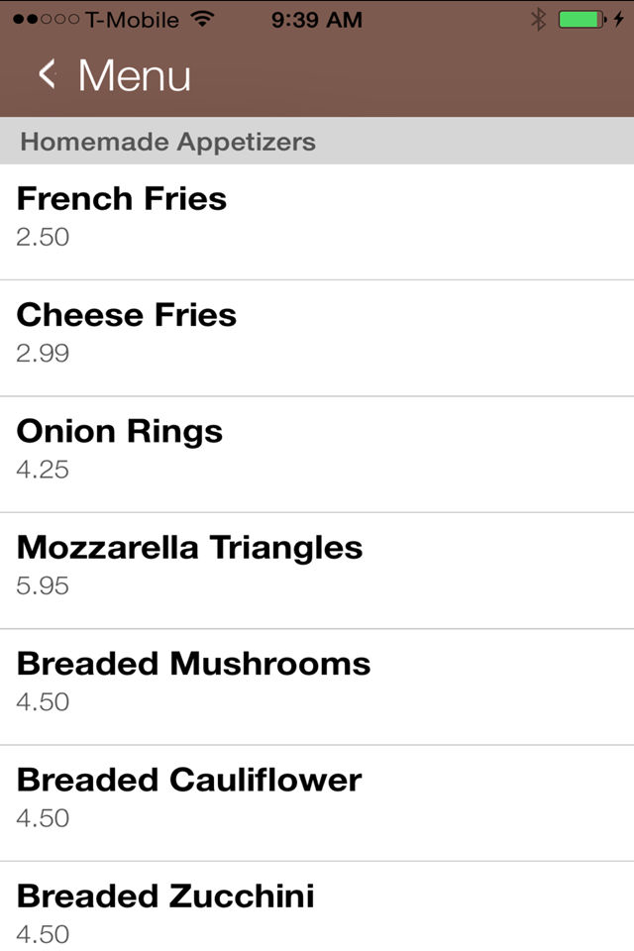Tap the Breaded Zucchini row
The width and height of the screenshot is (634, 951).
coord(317,906)
